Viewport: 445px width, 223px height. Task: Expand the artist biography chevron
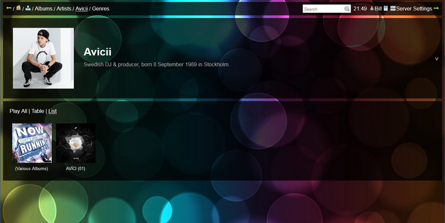coord(437,59)
